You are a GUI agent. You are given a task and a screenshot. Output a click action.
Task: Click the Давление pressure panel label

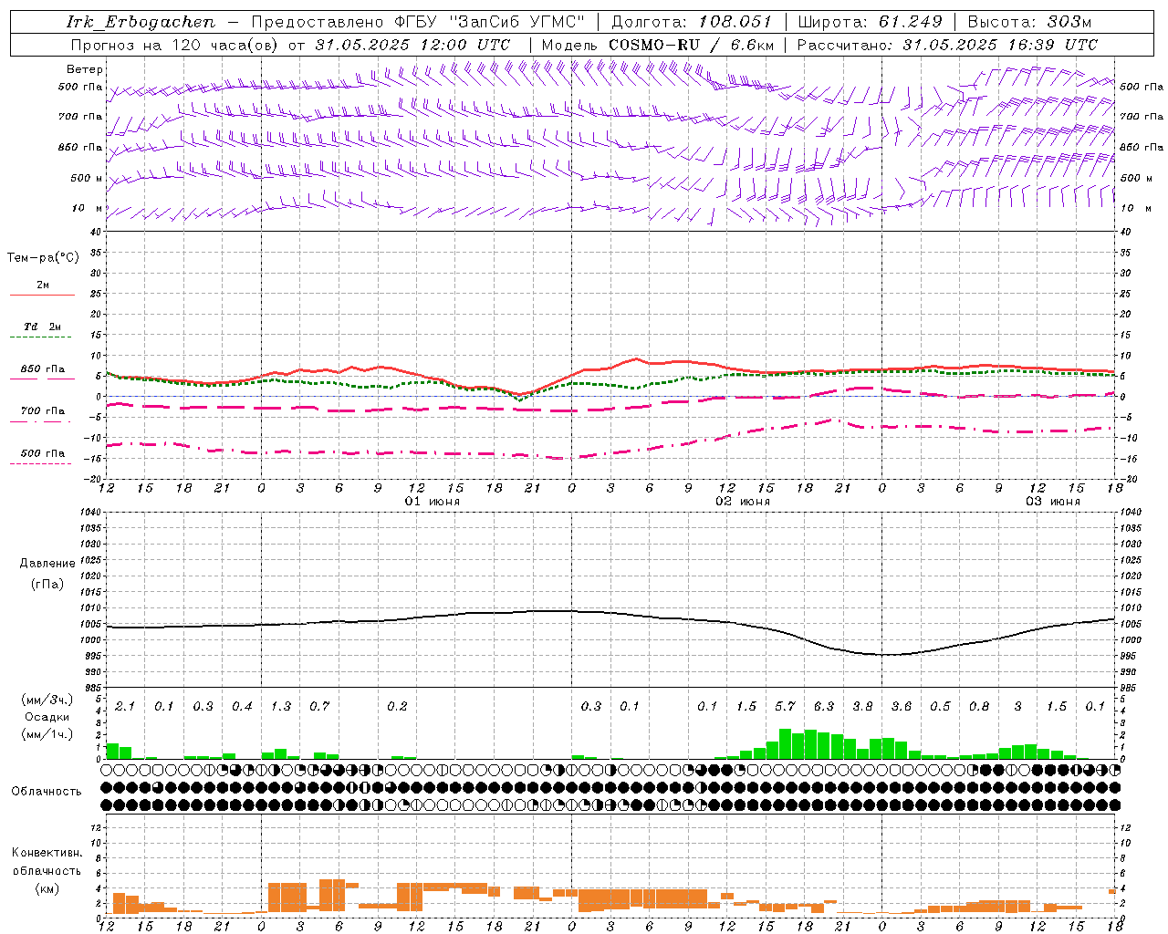[x=47, y=564]
